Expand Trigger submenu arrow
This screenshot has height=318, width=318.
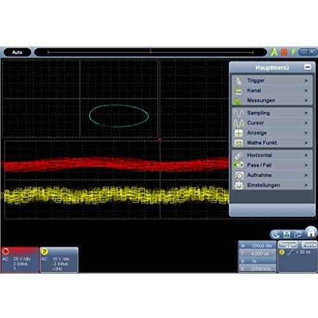point(306,81)
